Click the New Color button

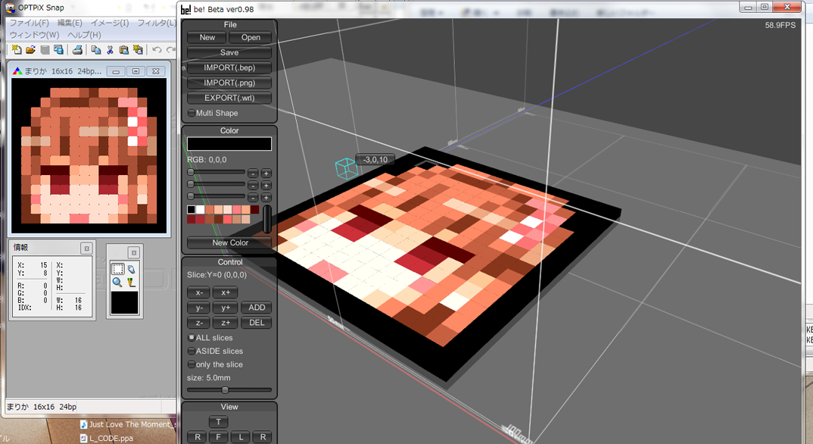tap(229, 243)
